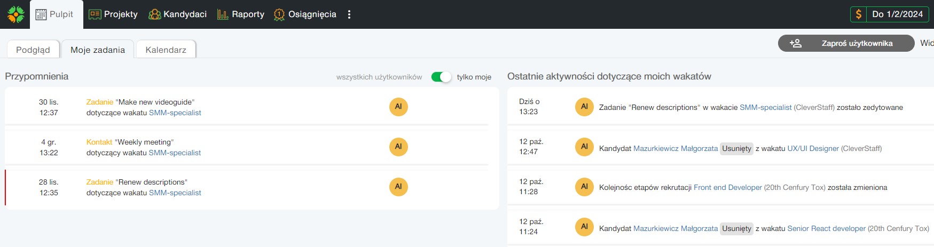Switch to the Kalendarz tab
Image resolution: width=934 pixels, height=247 pixels.
[x=166, y=50]
